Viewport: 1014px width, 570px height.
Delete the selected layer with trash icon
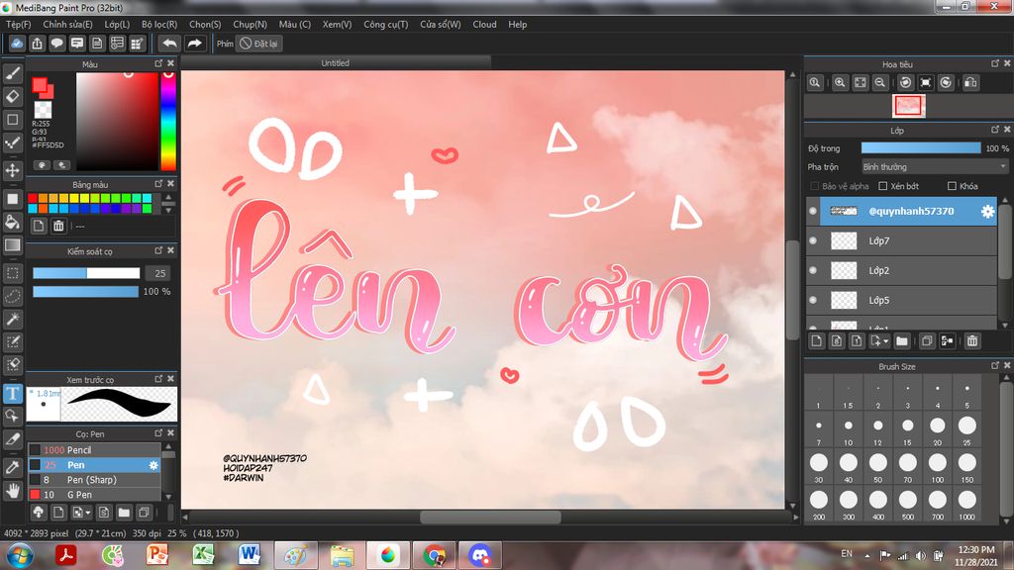(972, 341)
